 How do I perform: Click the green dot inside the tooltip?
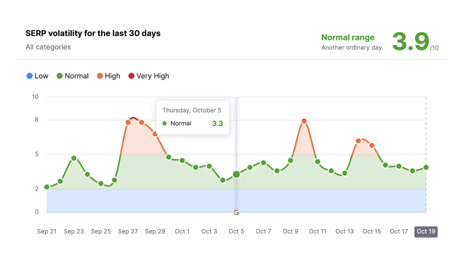tap(165, 123)
